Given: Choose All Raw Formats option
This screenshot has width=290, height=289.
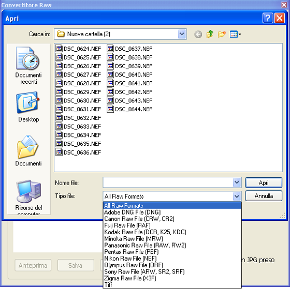Looking at the screenshot, I should [x=172, y=206].
